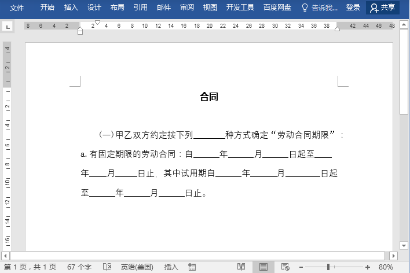Viewport: 410px width, 273px height.
Task: Open the 布局 ribbon tab
Action: coord(117,8)
